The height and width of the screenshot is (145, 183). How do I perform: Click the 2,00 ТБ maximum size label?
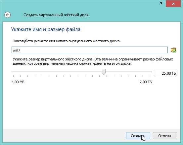tap(146, 82)
